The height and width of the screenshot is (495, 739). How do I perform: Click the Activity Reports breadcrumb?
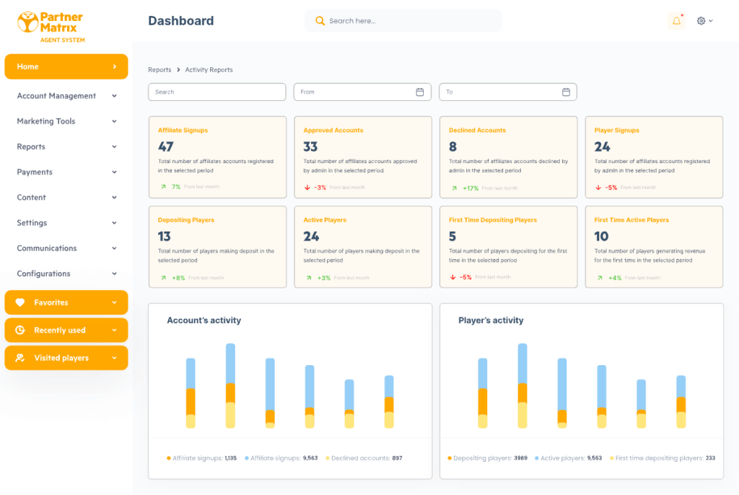[209, 70]
